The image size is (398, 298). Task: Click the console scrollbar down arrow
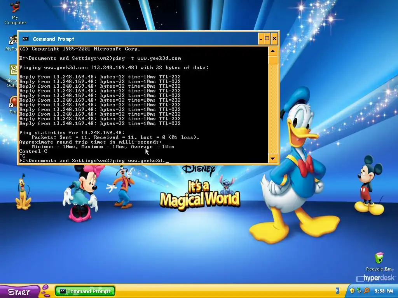pos(272,159)
